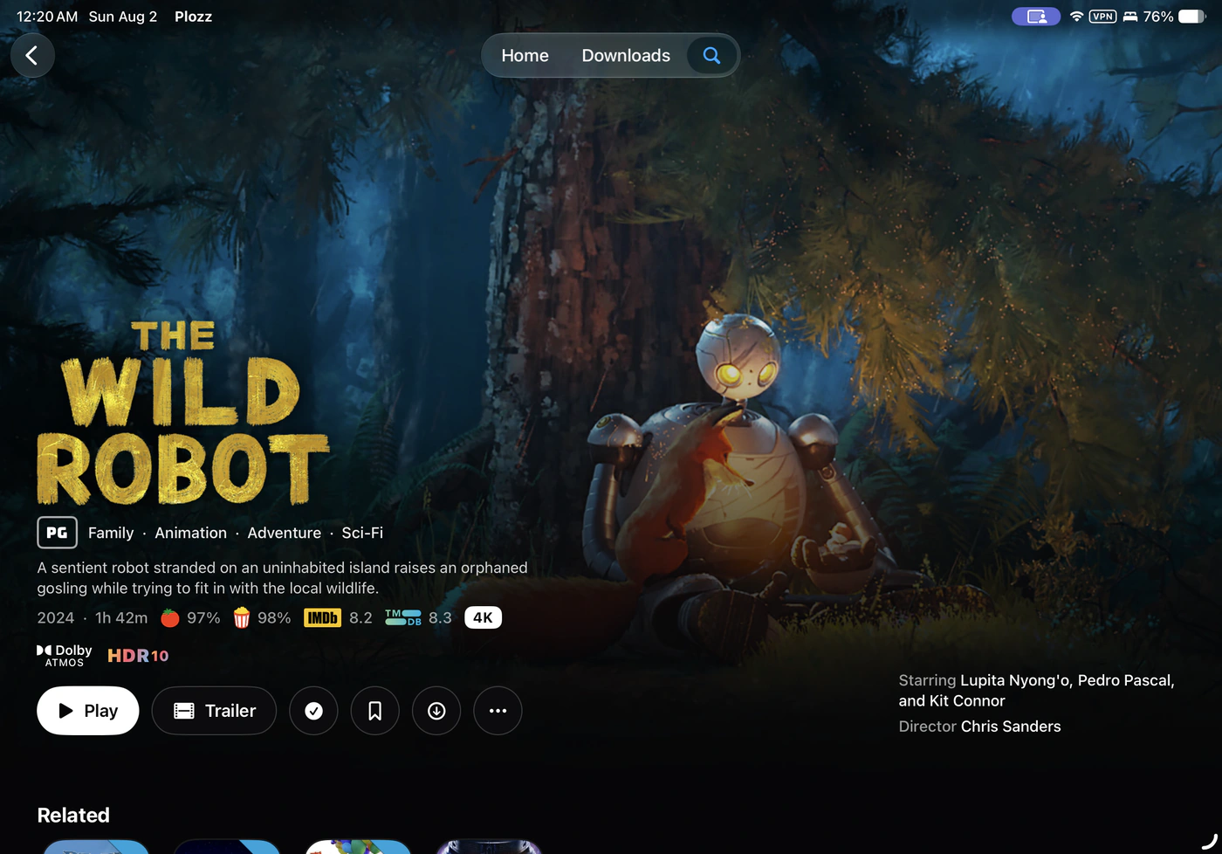This screenshot has height=854, width=1222.
Task: Tap the IMDb logo badge
Action: coord(322,618)
